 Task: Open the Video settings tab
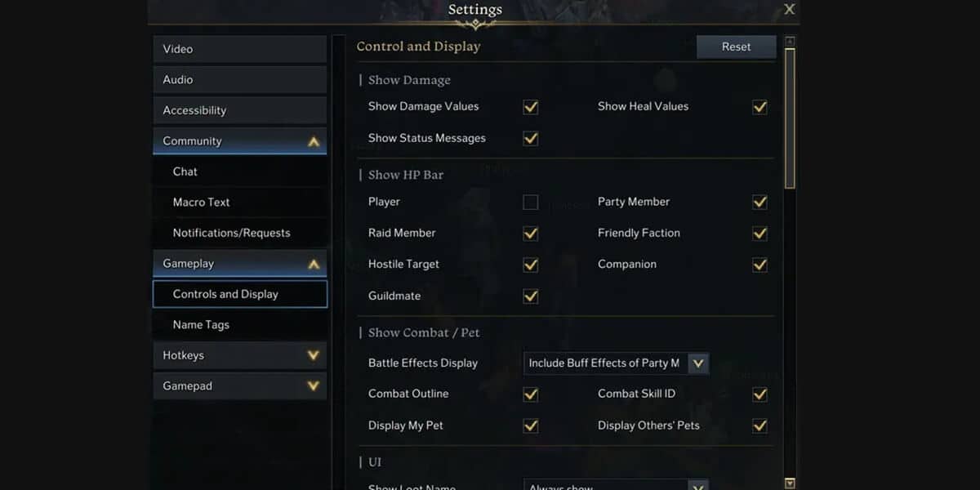click(x=239, y=49)
